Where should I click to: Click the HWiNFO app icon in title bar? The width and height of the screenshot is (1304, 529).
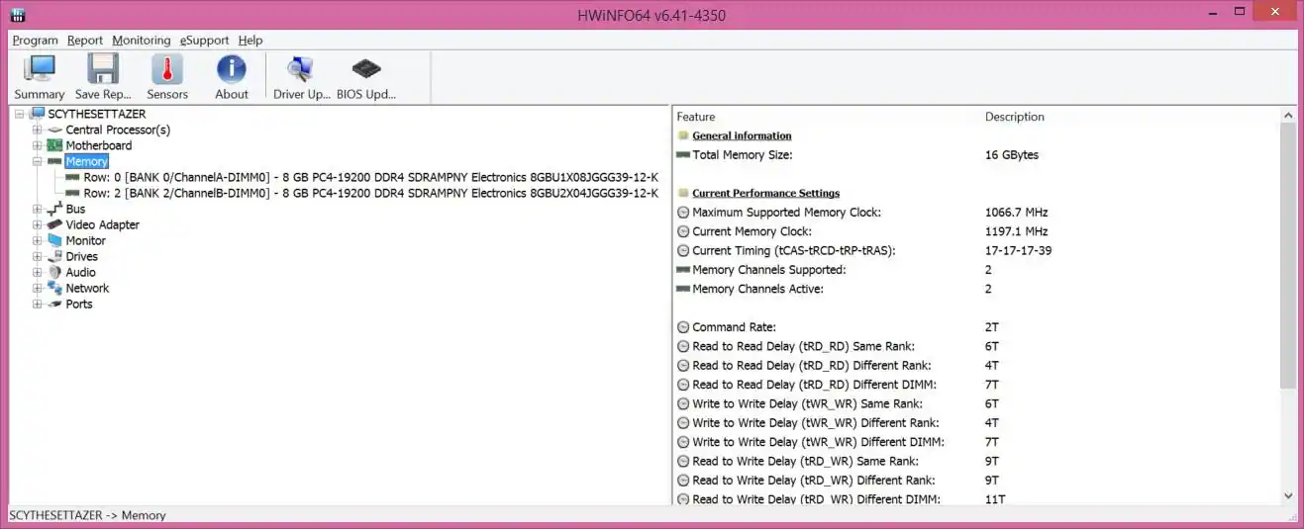coord(18,15)
